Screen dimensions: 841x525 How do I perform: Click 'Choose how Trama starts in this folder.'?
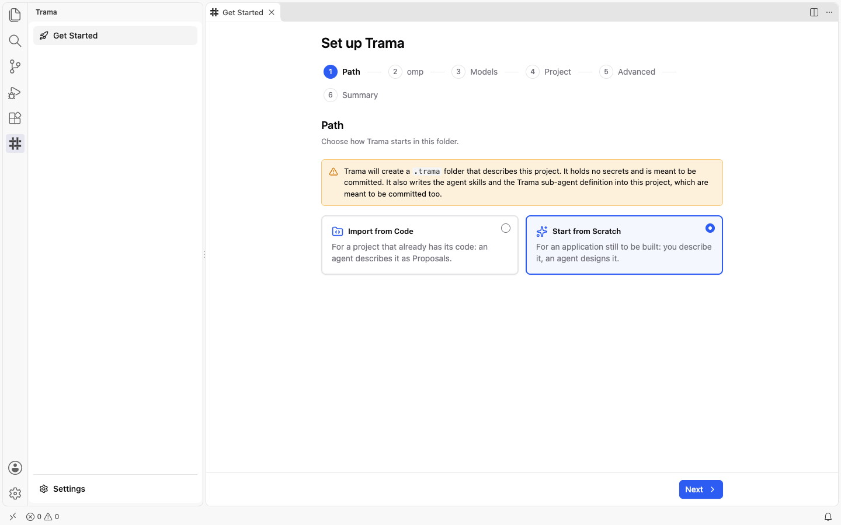click(390, 142)
